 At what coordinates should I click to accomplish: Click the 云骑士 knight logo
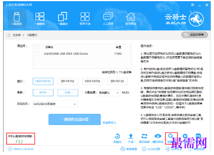196,19
